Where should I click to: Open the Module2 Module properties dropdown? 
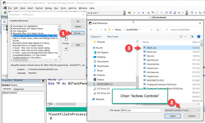(x=43, y=85)
